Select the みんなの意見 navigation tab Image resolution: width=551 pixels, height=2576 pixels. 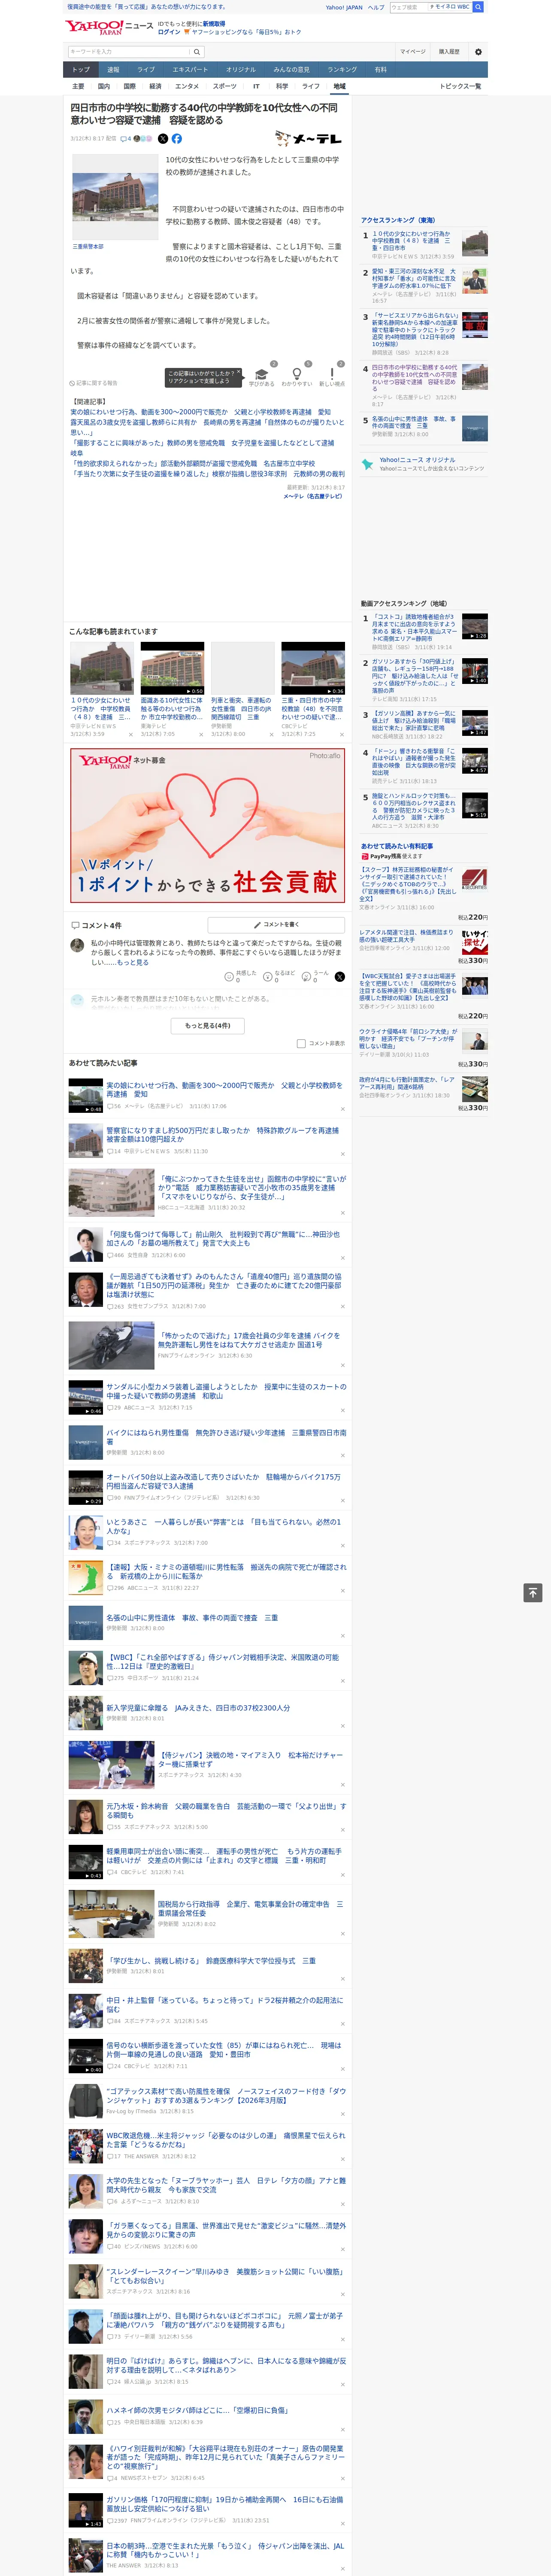pyautogui.click(x=291, y=70)
